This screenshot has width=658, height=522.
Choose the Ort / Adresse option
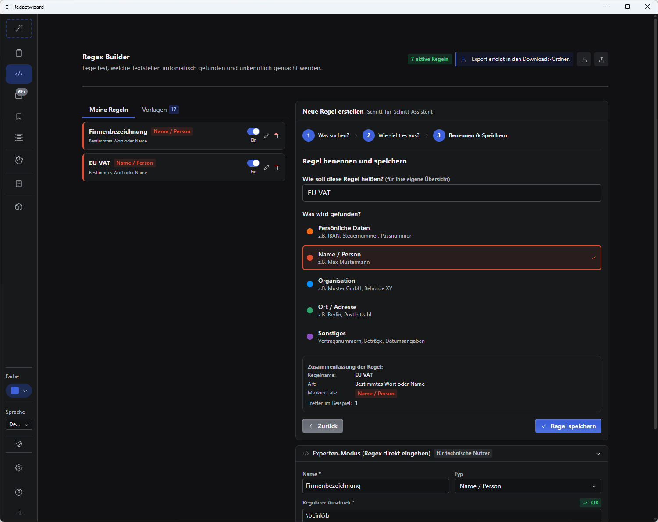click(x=452, y=310)
